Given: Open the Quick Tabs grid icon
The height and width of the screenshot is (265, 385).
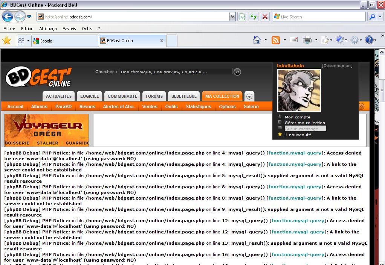Looking at the screenshot, I should (x=21, y=41).
